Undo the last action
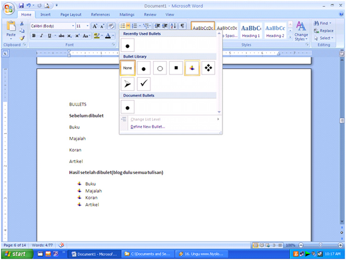 click(x=29, y=6)
